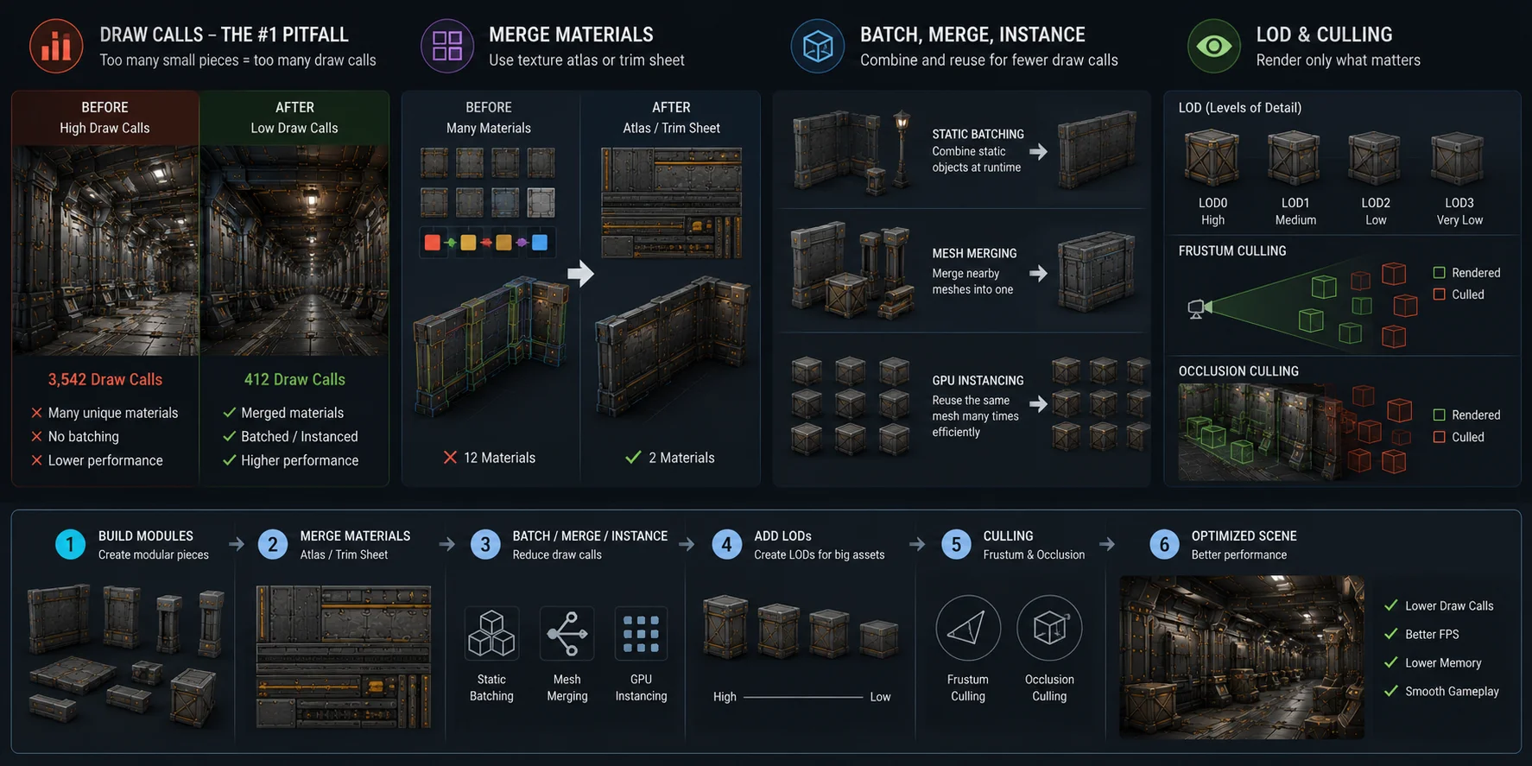Click the orange bar chart Draw Calls icon

click(x=56, y=47)
